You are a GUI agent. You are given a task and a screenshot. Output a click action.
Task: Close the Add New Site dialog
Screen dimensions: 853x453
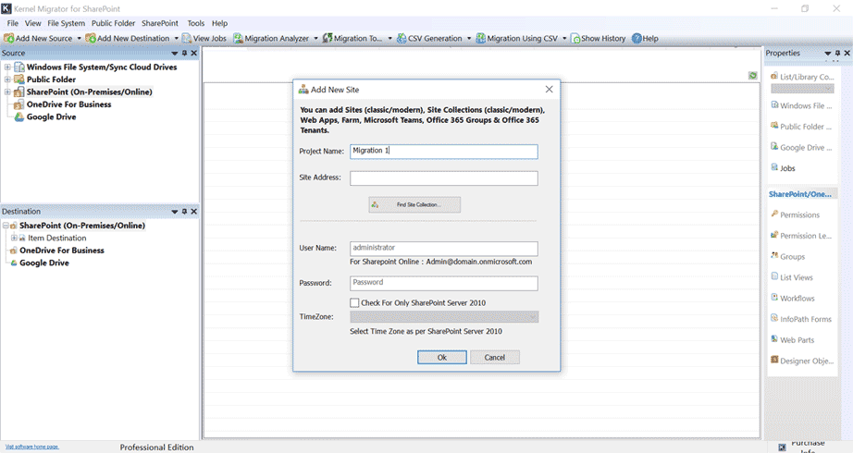coord(549,89)
